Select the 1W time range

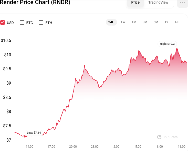coord(123,22)
